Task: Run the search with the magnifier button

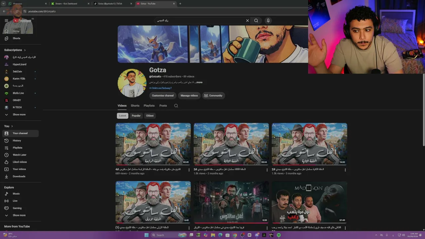Action: pos(256,21)
